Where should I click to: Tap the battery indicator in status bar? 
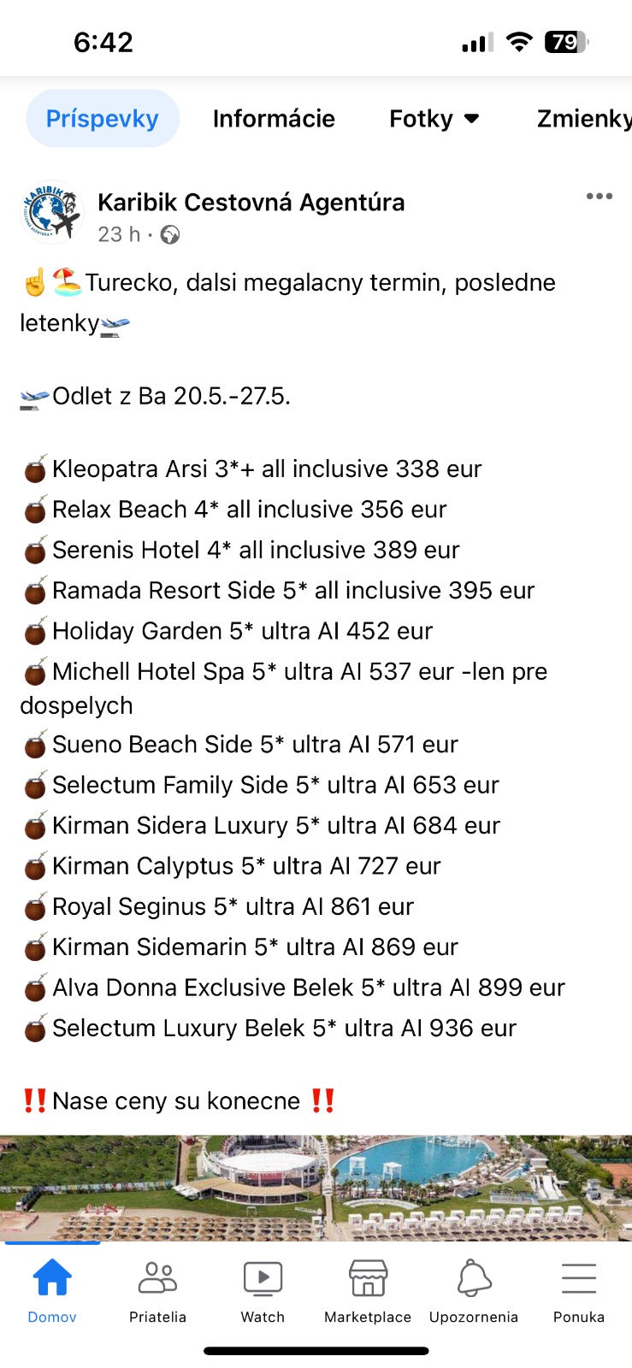tap(566, 42)
